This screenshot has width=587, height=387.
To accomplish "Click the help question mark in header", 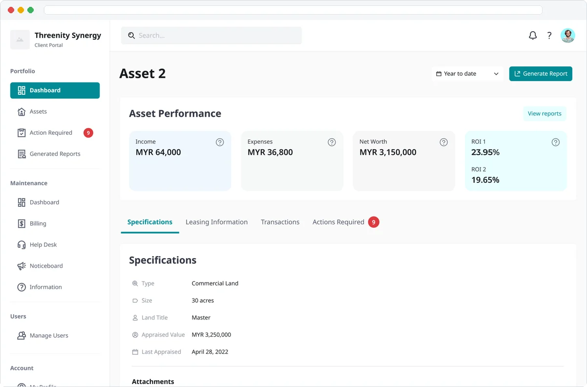I will [549, 36].
